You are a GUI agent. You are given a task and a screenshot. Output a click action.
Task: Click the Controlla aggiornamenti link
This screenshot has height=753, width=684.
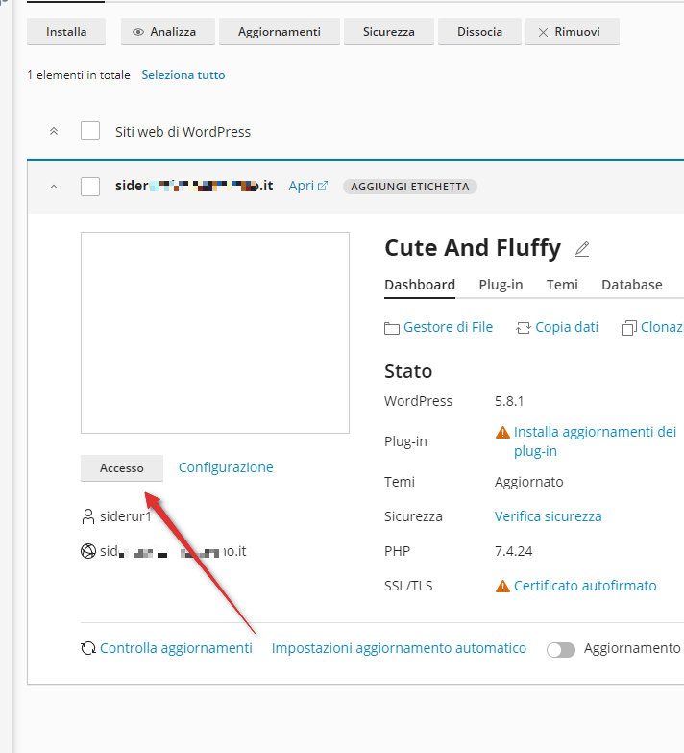176,648
